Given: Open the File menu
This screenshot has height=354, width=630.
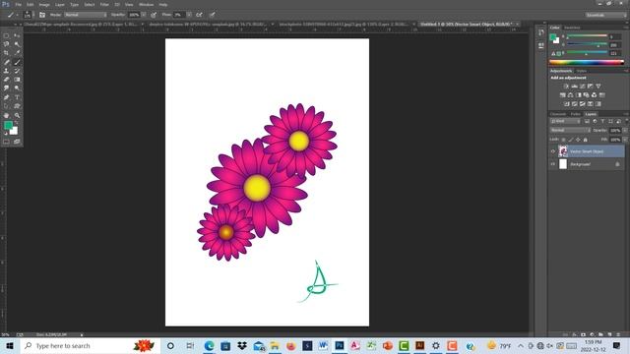Looking at the screenshot, I should pos(18,4).
